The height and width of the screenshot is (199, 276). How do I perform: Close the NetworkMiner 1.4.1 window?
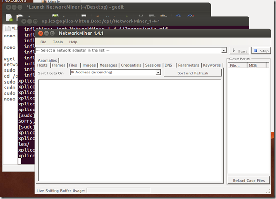pos(41,33)
